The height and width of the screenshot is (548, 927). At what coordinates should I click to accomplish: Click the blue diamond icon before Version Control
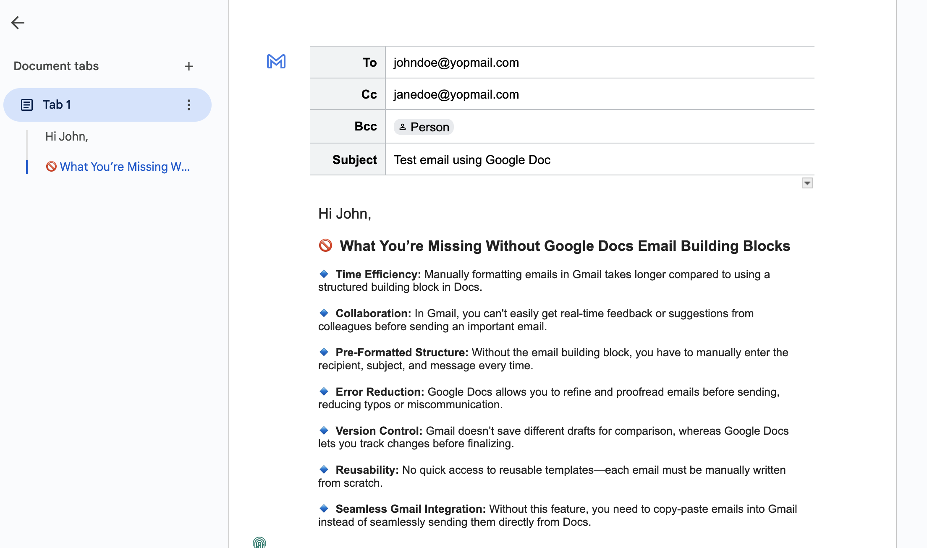point(323,431)
